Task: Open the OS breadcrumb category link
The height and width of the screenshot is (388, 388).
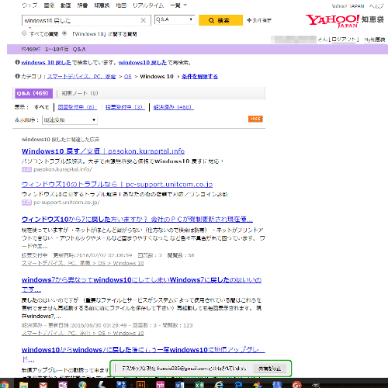Action: click(x=128, y=77)
